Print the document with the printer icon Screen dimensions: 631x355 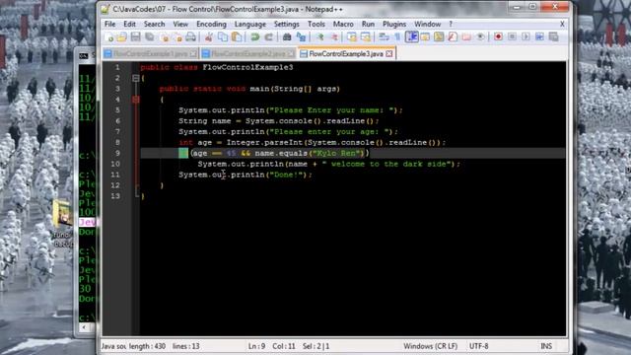(190, 37)
